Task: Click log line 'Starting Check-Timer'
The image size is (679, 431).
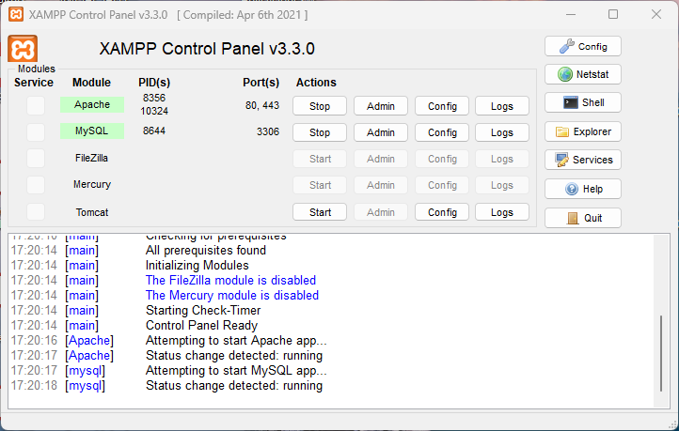Action: click(203, 311)
